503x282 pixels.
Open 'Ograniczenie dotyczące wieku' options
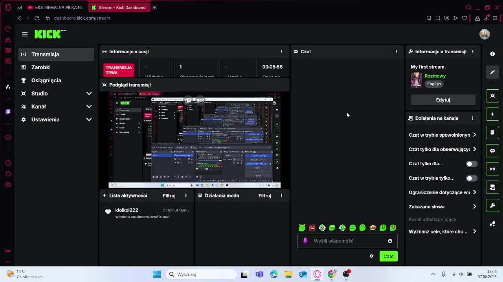[x=443, y=192]
